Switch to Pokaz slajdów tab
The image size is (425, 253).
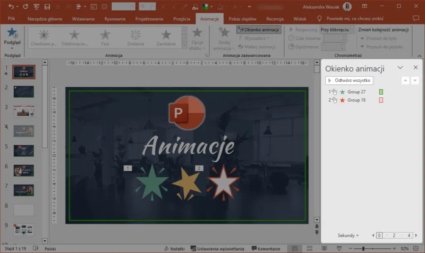(242, 19)
